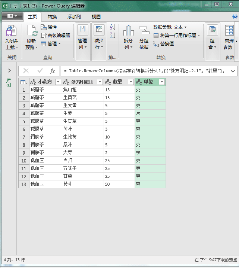Select the cell 生地黄 in row 7
This screenshot has height=268, width=239.
tap(83, 137)
